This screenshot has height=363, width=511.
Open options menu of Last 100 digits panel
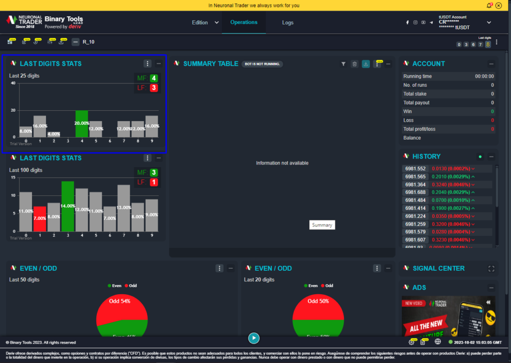(147, 158)
